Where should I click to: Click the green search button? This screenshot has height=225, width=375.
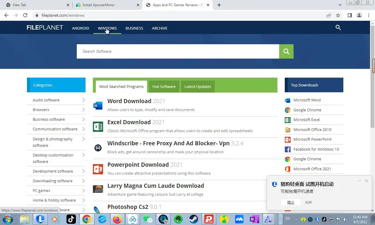[x=286, y=52]
